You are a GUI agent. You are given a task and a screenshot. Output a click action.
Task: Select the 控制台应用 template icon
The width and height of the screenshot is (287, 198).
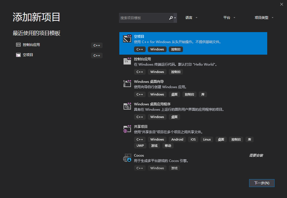coord(127,61)
